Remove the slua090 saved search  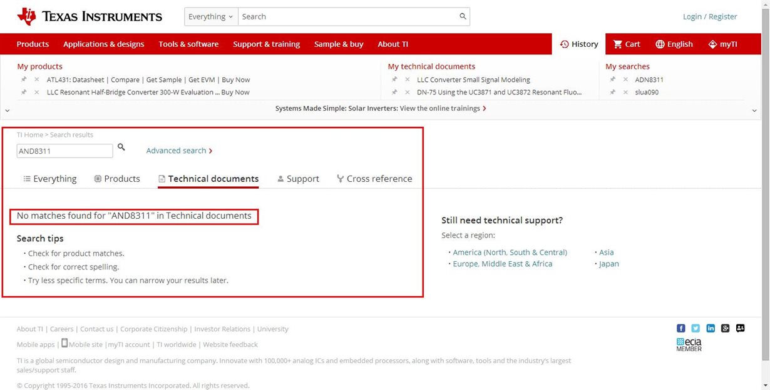click(625, 92)
